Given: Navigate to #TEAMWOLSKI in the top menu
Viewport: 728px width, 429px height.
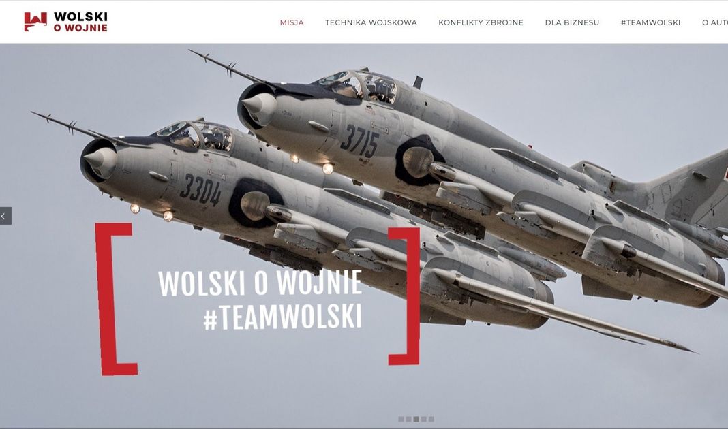Looking at the screenshot, I should 650,22.
